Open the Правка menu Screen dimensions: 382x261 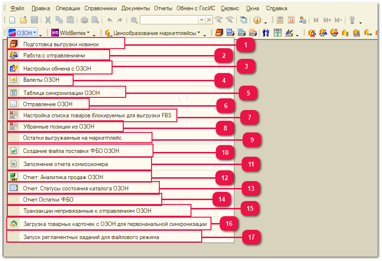[x=41, y=8]
